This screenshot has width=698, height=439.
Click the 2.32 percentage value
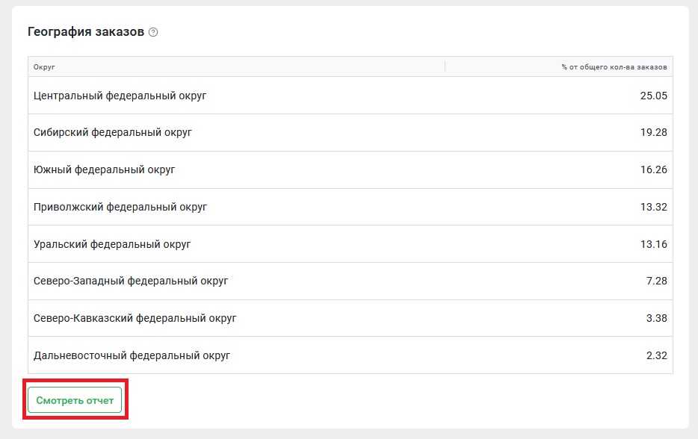pyautogui.click(x=657, y=356)
